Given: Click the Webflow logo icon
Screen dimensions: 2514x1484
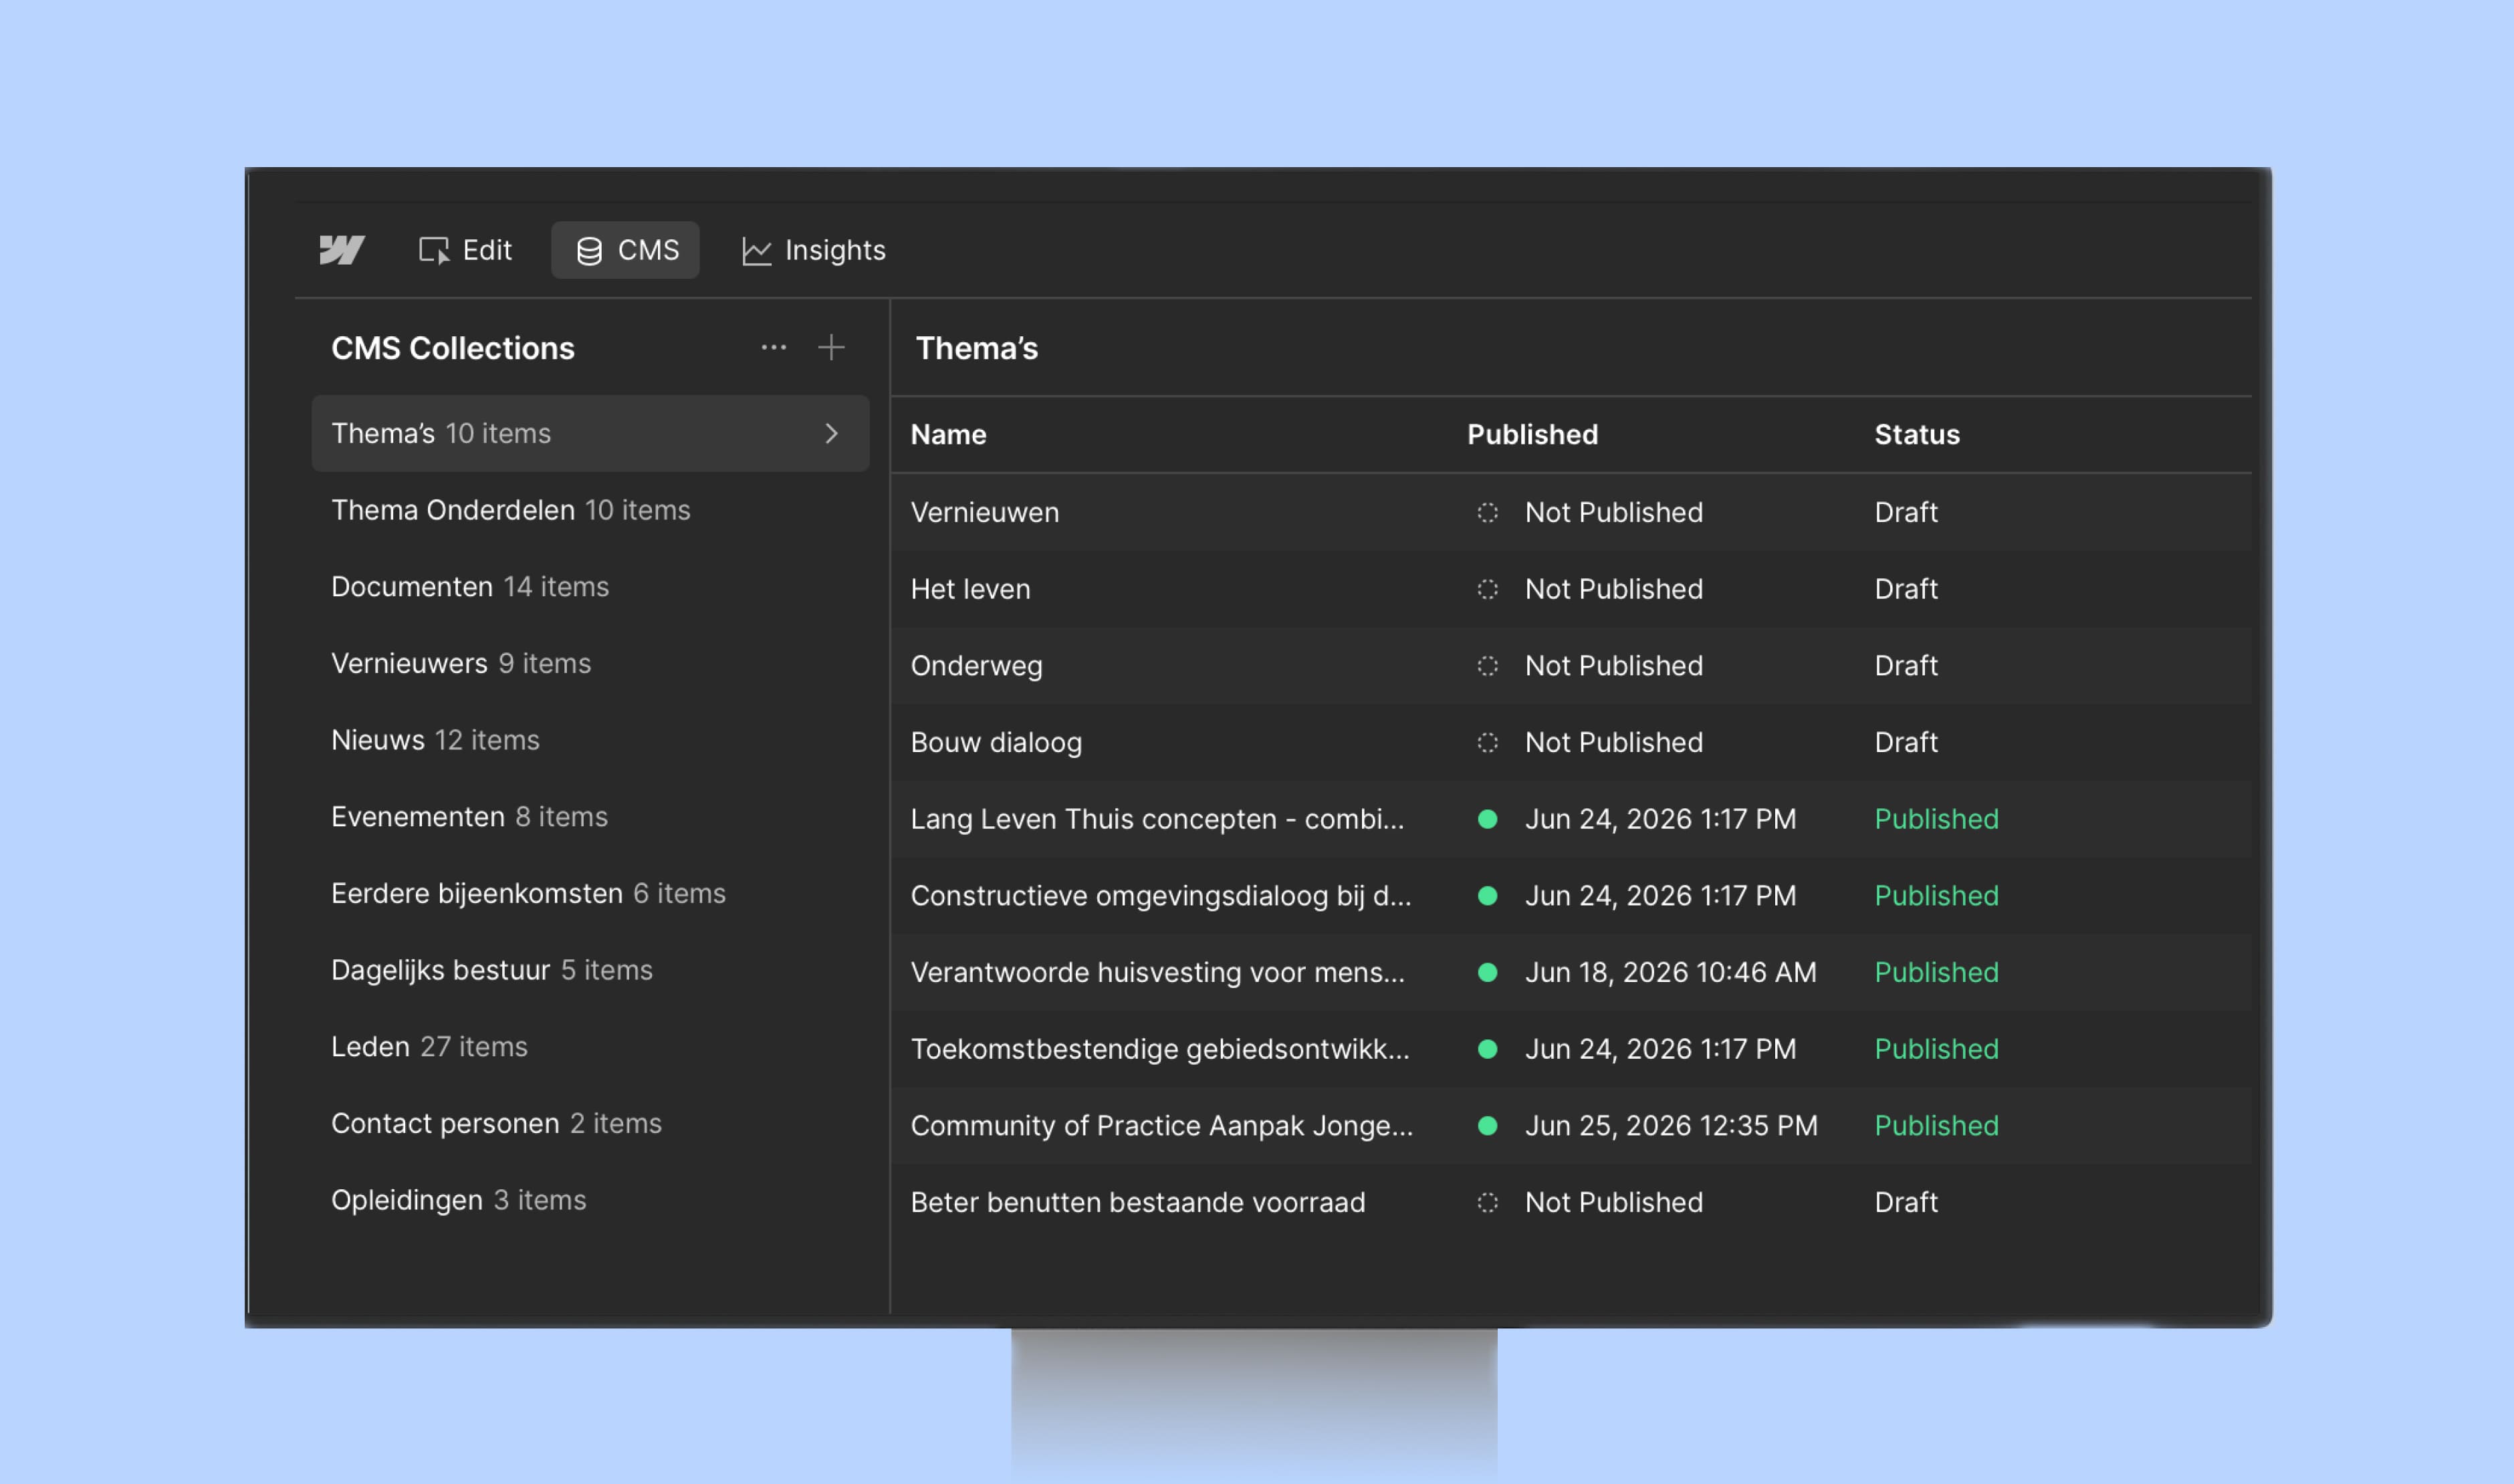Looking at the screenshot, I should tap(341, 250).
